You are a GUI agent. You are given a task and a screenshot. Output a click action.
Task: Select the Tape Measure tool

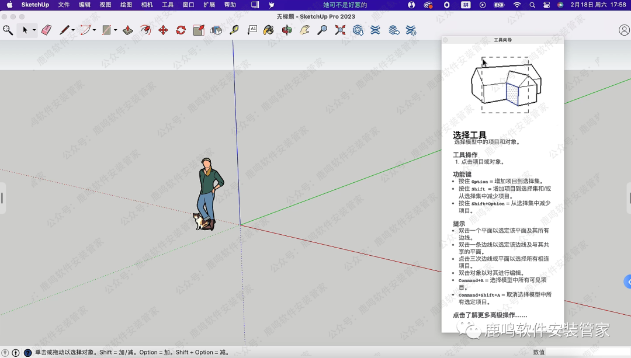coord(234,30)
